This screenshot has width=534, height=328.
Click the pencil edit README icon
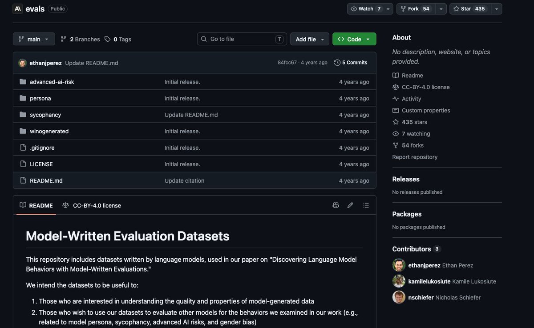click(x=350, y=205)
